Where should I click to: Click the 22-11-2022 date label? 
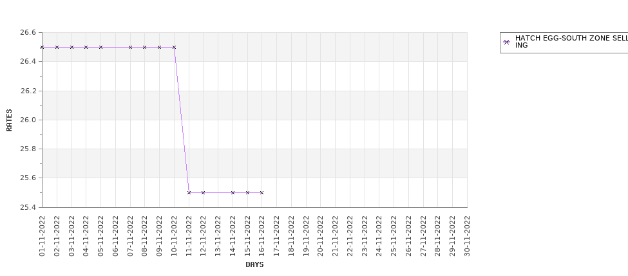point(350,236)
